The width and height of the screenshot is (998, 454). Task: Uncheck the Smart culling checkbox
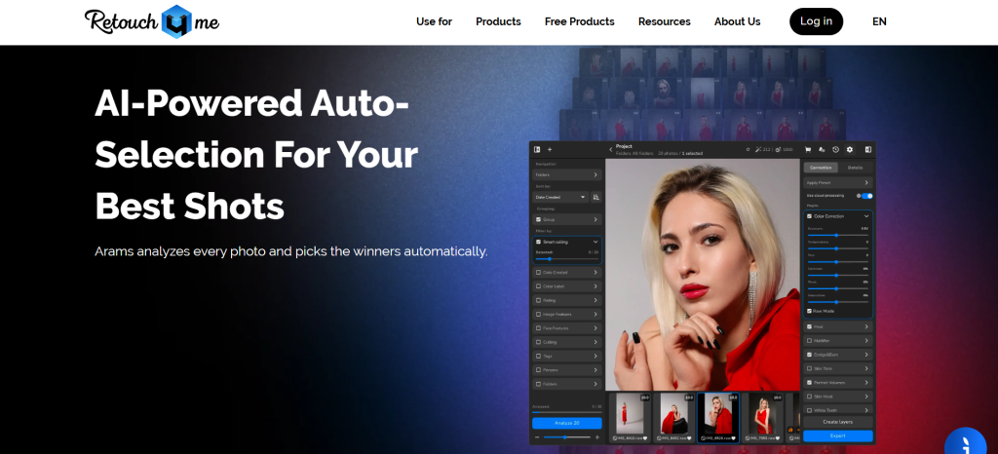coord(538,241)
